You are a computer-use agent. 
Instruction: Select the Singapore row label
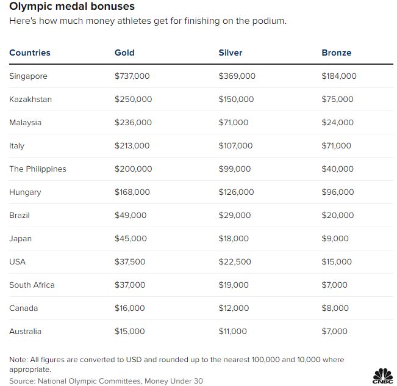(x=28, y=76)
